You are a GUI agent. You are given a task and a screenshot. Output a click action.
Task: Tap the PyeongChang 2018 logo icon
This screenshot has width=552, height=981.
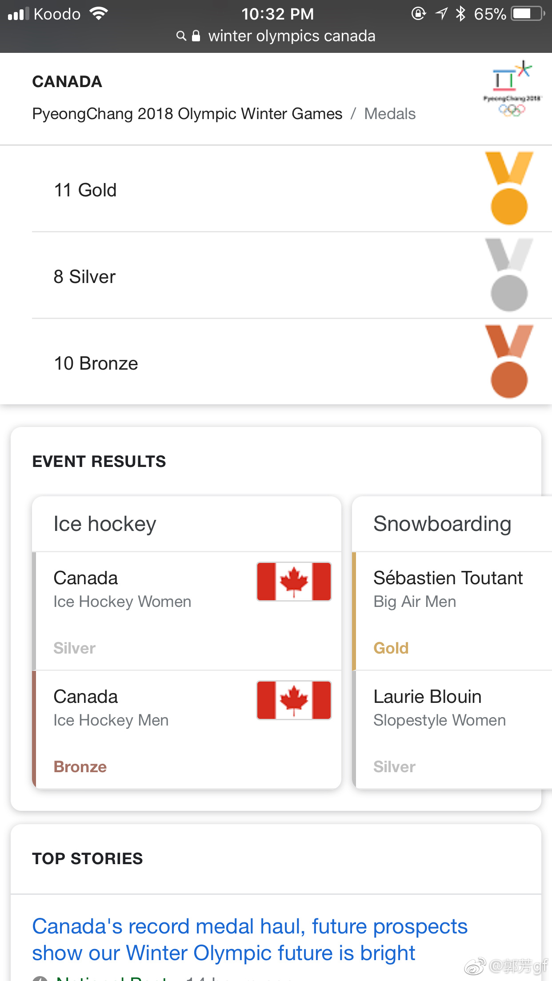coord(512,89)
